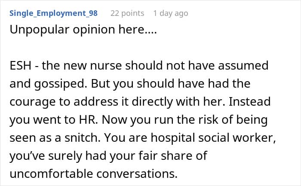Image resolution: width=301 pixels, height=186 pixels.
Task: Click the words 'uncomfortable conversations'
Action: (93, 174)
